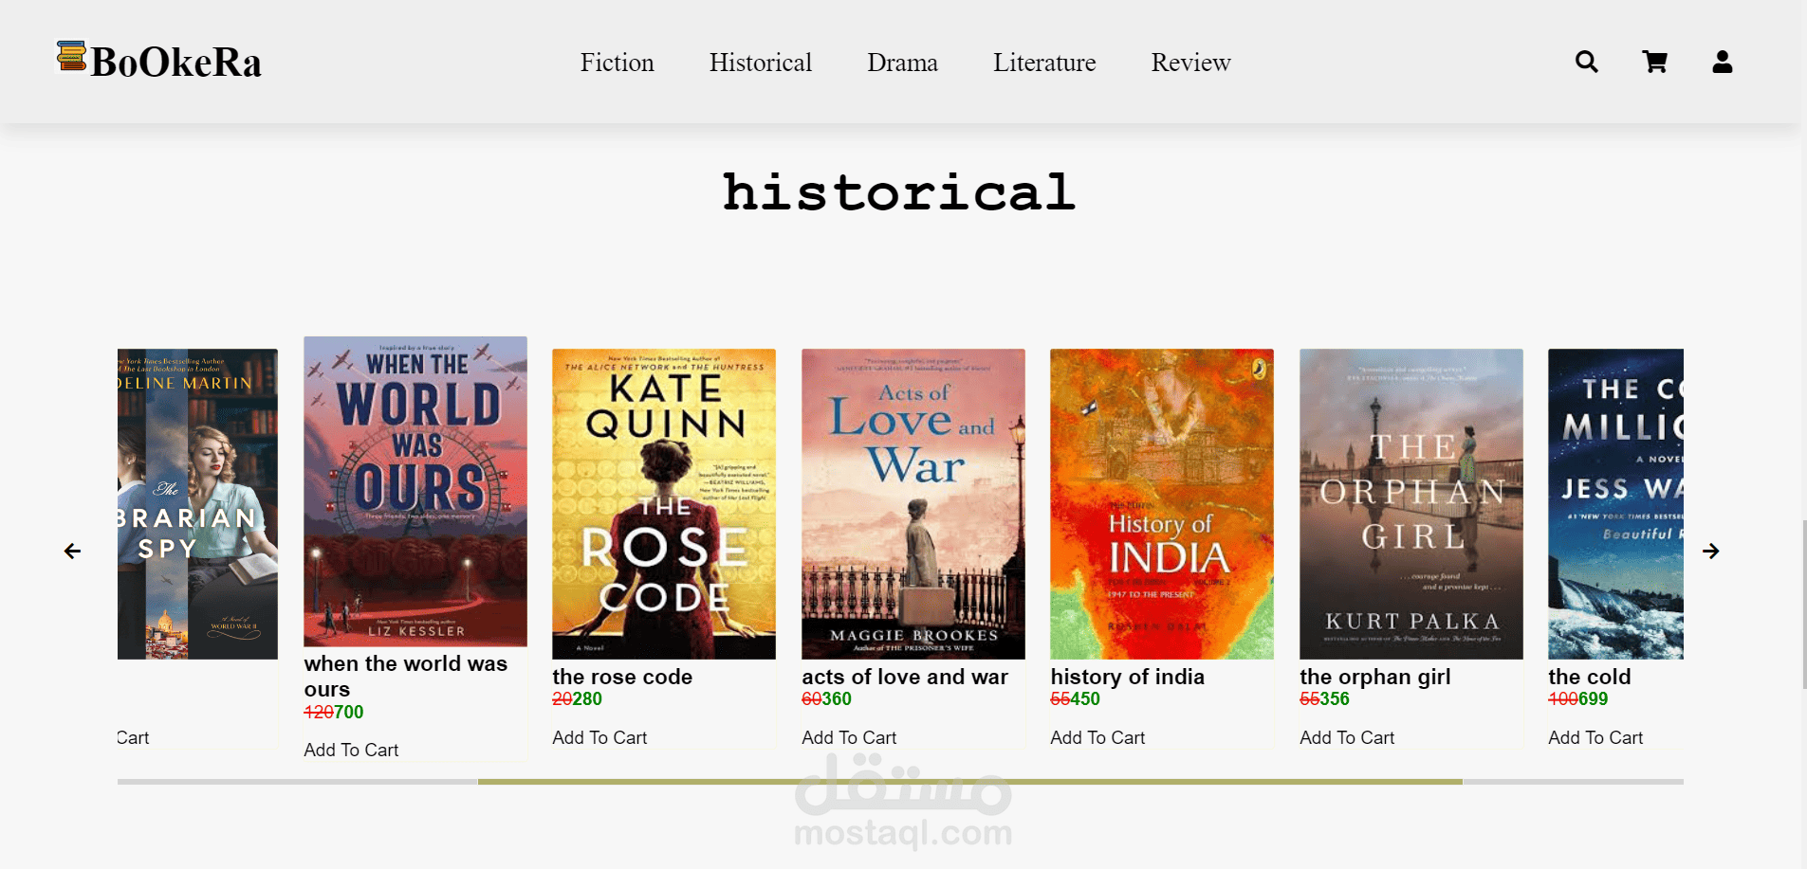This screenshot has width=1807, height=869.
Task: Click the title 'the orphan girl'
Action: 1375,677
